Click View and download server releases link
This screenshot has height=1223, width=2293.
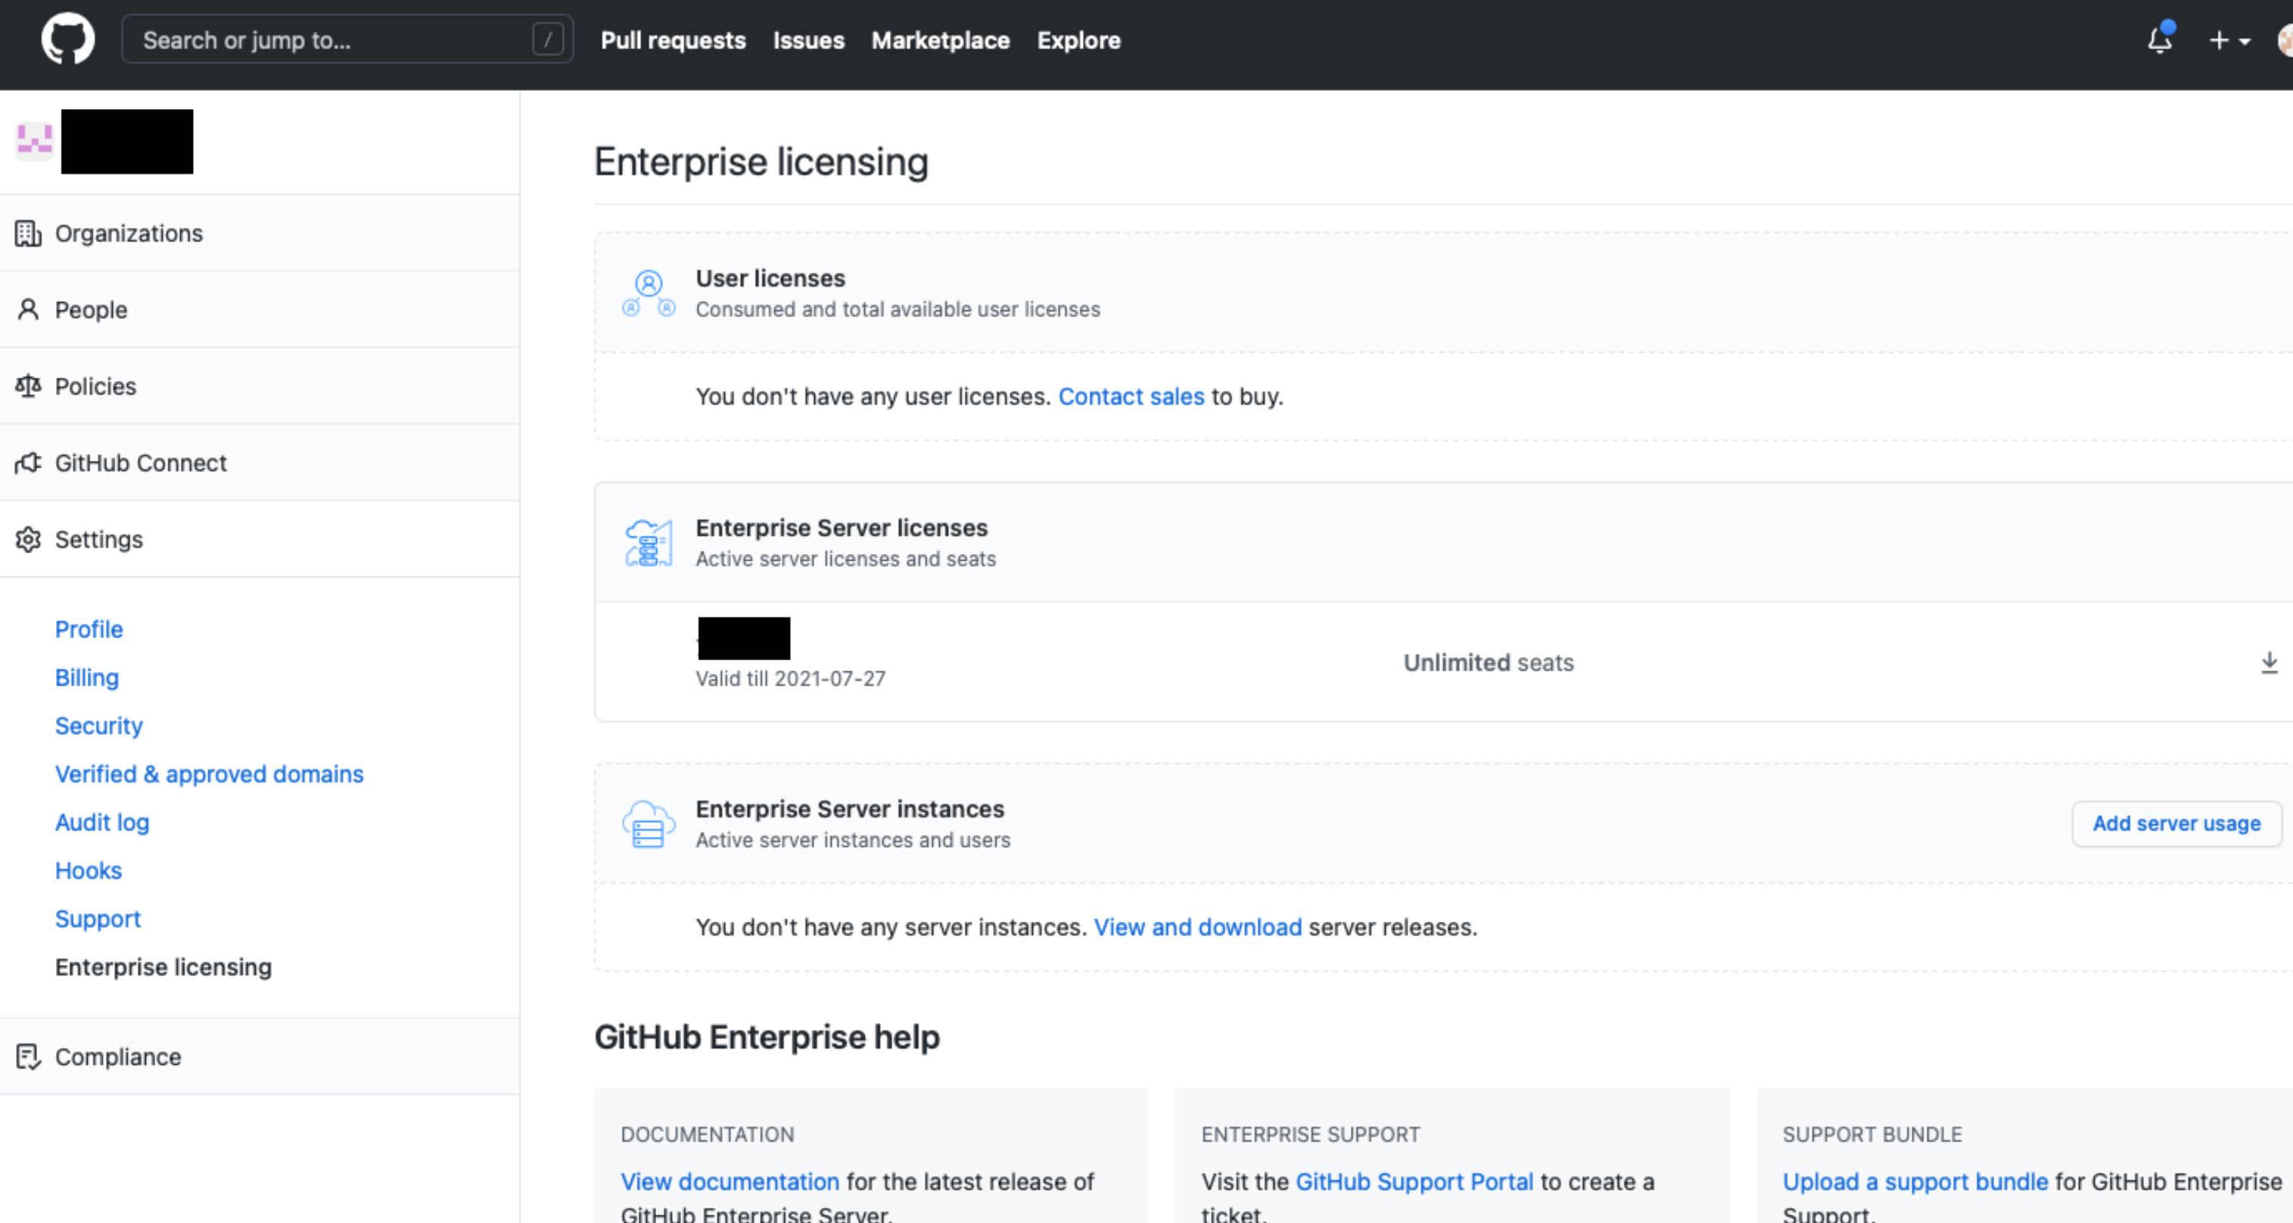(1197, 926)
